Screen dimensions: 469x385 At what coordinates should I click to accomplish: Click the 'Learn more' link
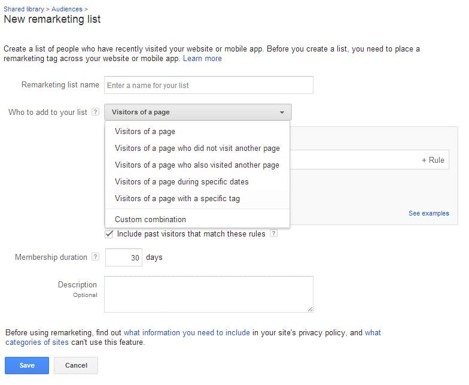(x=202, y=59)
